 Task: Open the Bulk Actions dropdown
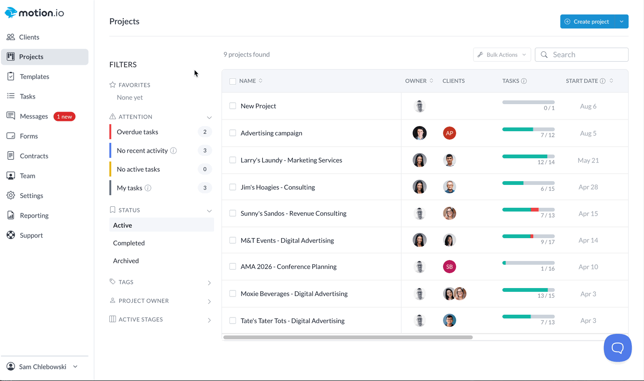pos(502,55)
